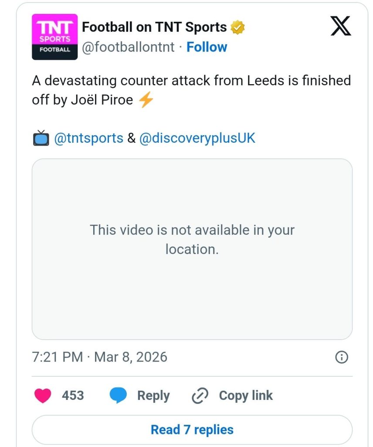Click the Football on TNT Sports display name
The image size is (373, 447).
[154, 27]
